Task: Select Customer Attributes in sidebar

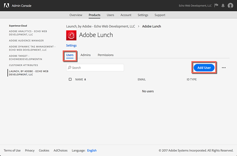Action: (24, 65)
